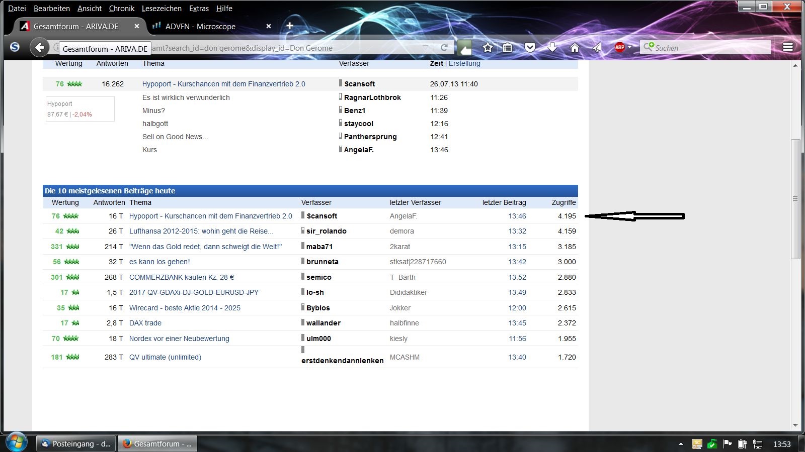Close the ADVFN - Microscope tab

click(269, 26)
